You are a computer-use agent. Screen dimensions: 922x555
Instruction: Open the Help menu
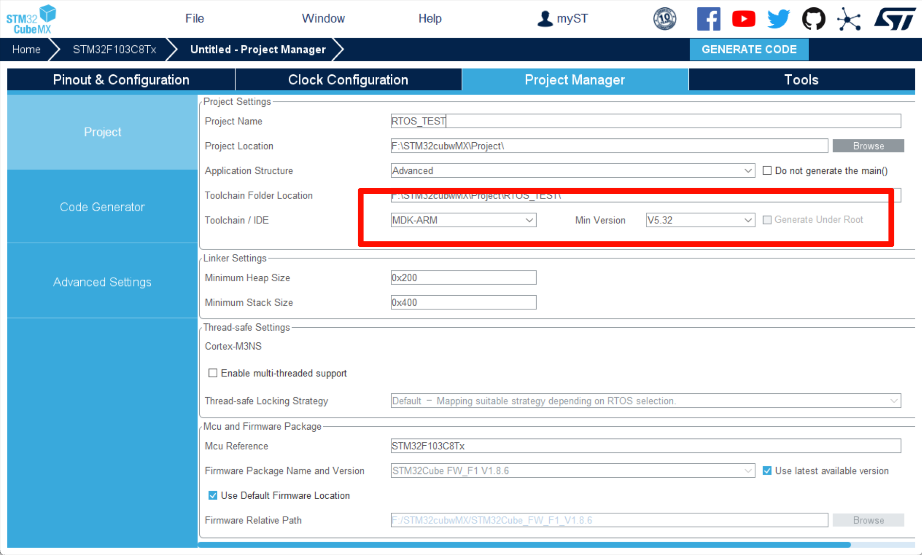[x=430, y=18]
